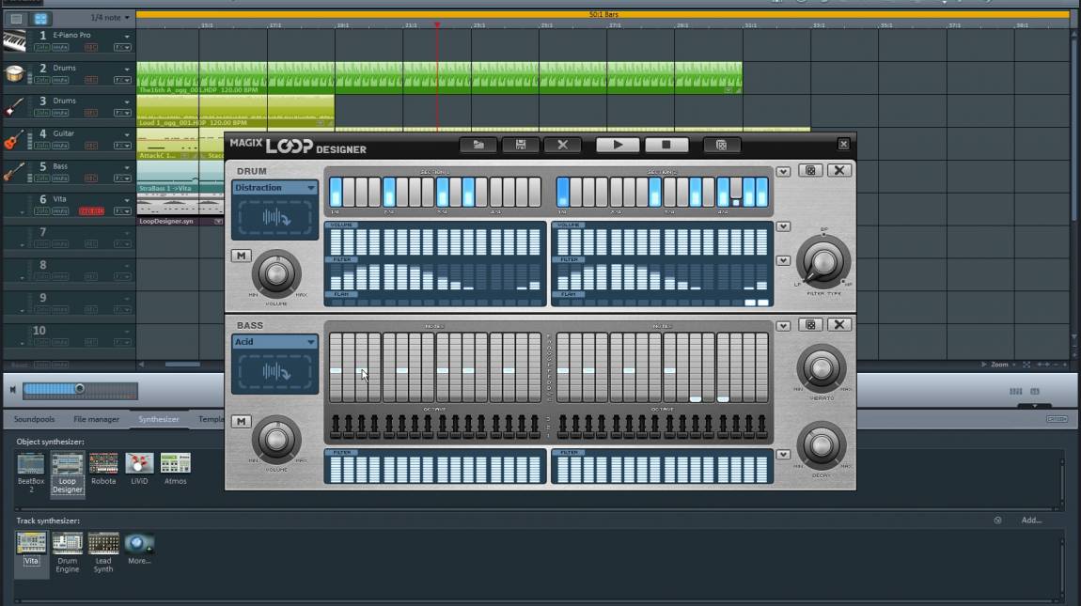Toggle first drum step in Section 1

pyautogui.click(x=336, y=192)
